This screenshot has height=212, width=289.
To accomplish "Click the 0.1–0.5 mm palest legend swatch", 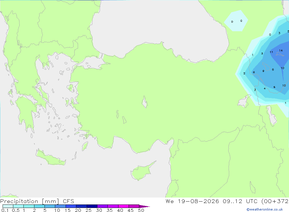I will click(x=8, y=206).
